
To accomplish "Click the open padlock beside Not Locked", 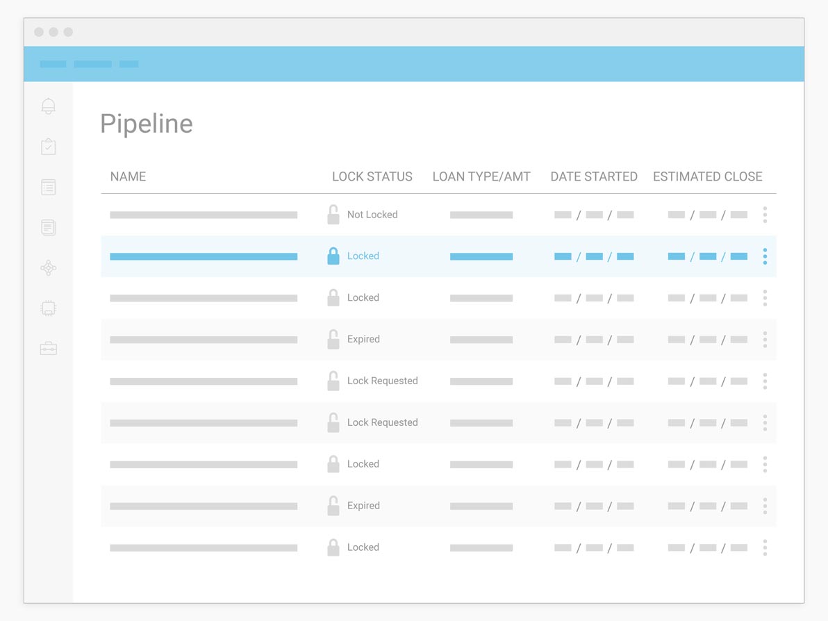I will (333, 215).
